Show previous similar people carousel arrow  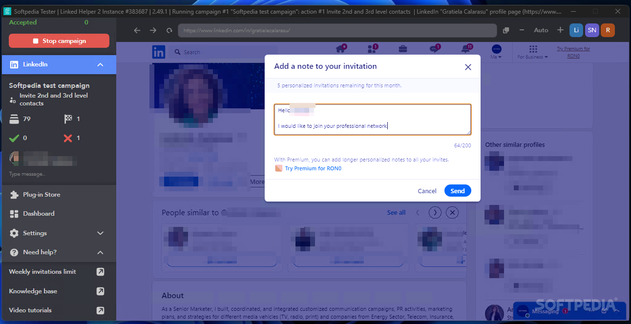[418, 213]
